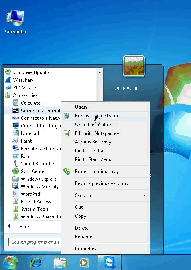Expand the Windows PowerShell folder
Viewport: 191px width, 270px height.
pyautogui.click(x=37, y=216)
